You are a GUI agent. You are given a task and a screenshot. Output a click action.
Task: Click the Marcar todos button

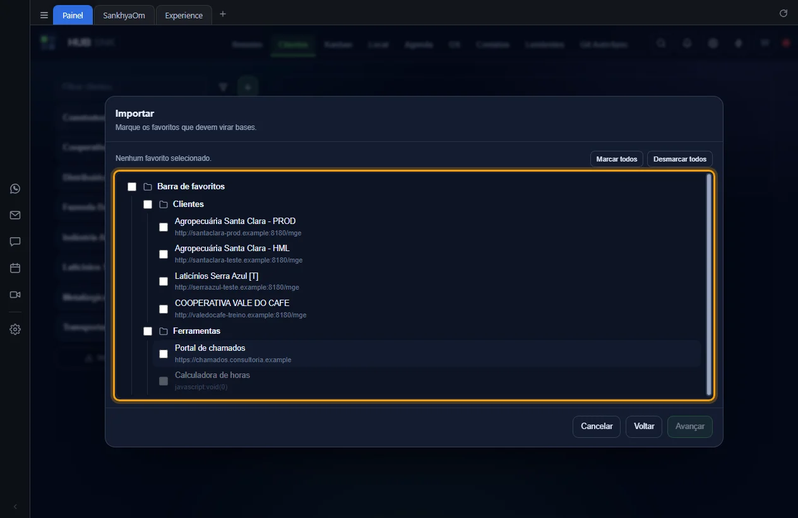617,159
